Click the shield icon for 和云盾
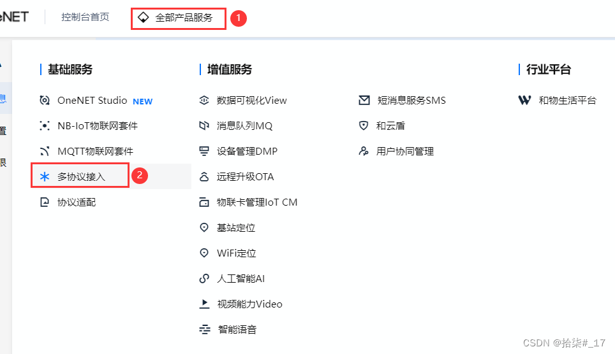 click(x=364, y=125)
